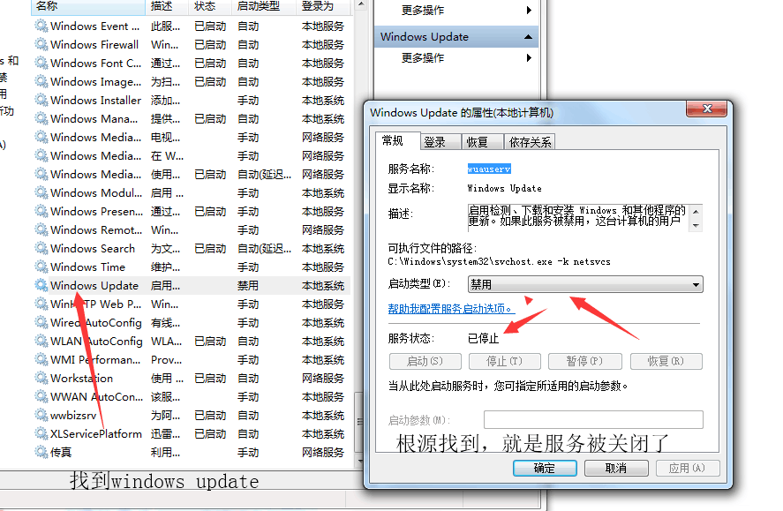Open 帮助我配置服务启动选项 link
The width and height of the screenshot is (783, 511).
[x=451, y=309]
